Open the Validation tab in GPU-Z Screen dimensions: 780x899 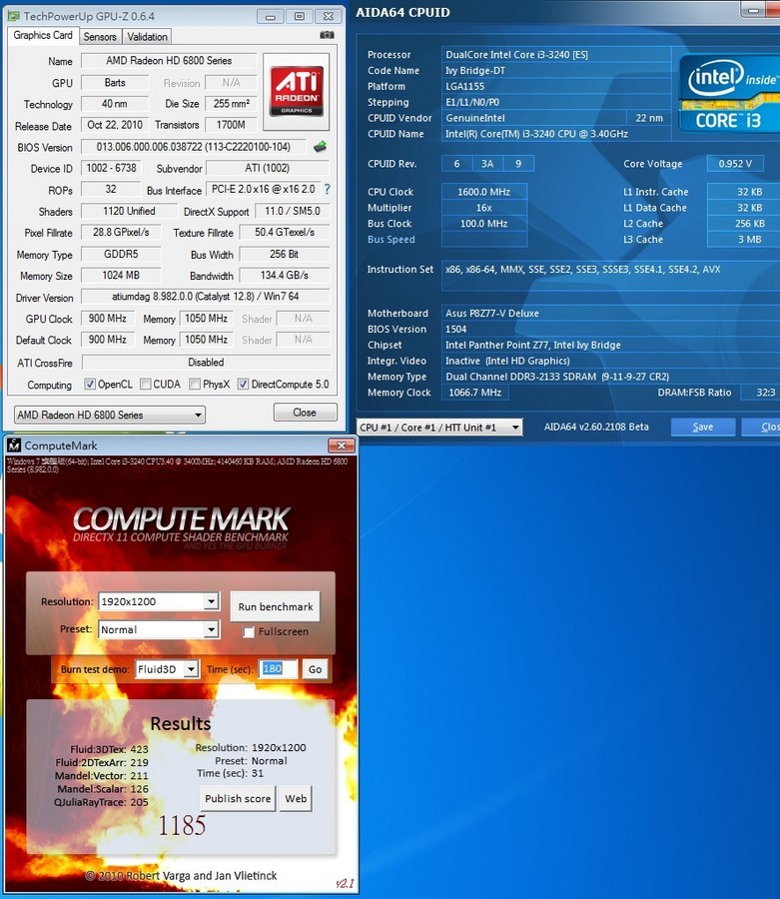click(x=148, y=36)
